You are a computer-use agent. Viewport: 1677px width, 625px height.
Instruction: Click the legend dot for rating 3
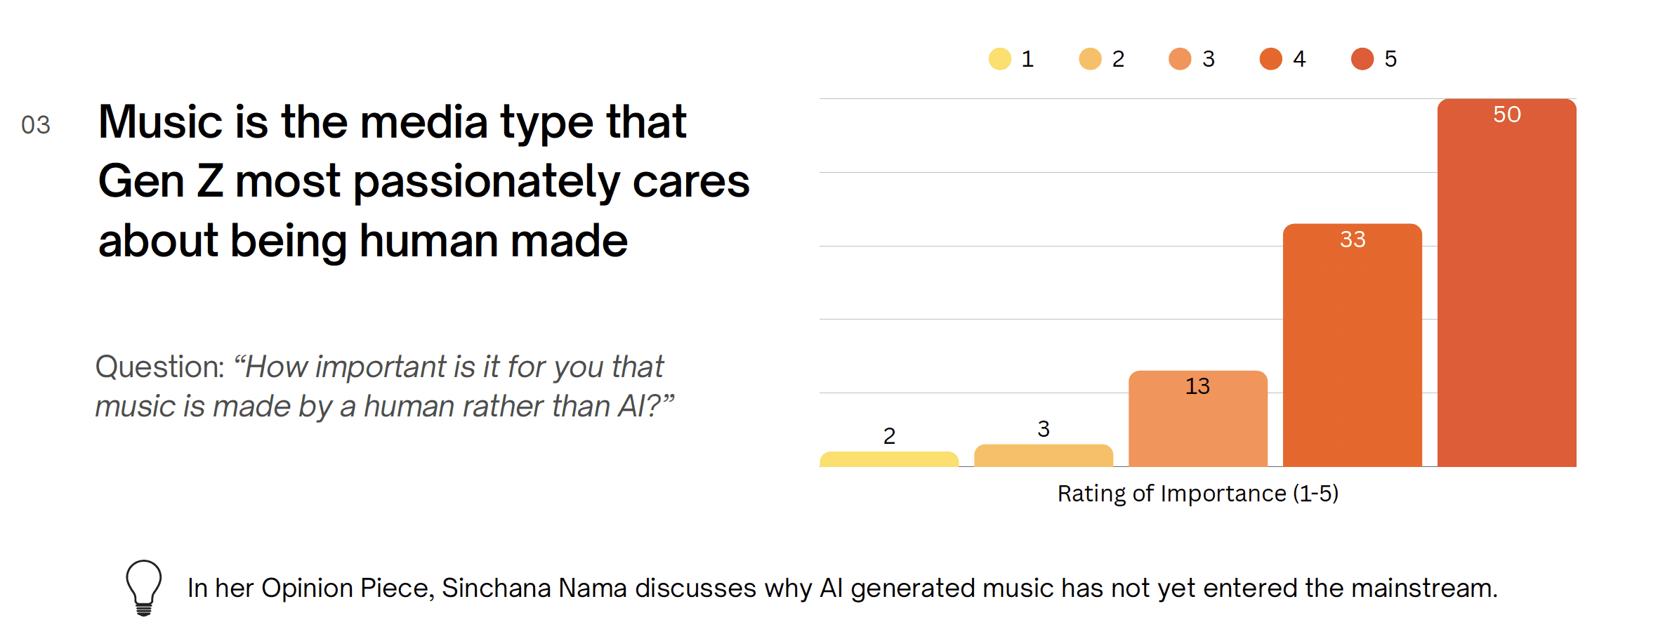[1180, 59]
